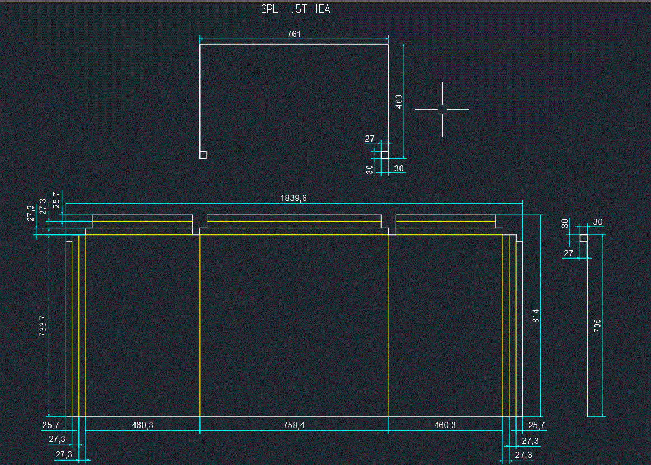The image size is (651, 465).
Task: Select the 814 vertical dimension text
Action: tap(536, 316)
